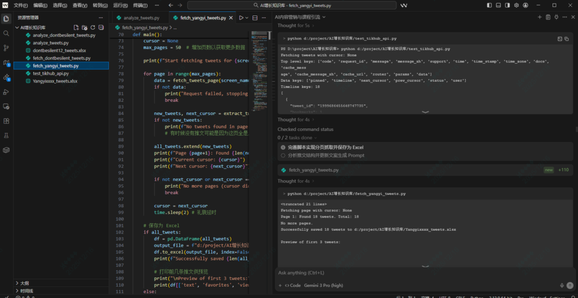Viewport: 578px width, 298px height.
Task: Open fetch_yangyi_tweets.py file link in chat
Action: pos(313,170)
